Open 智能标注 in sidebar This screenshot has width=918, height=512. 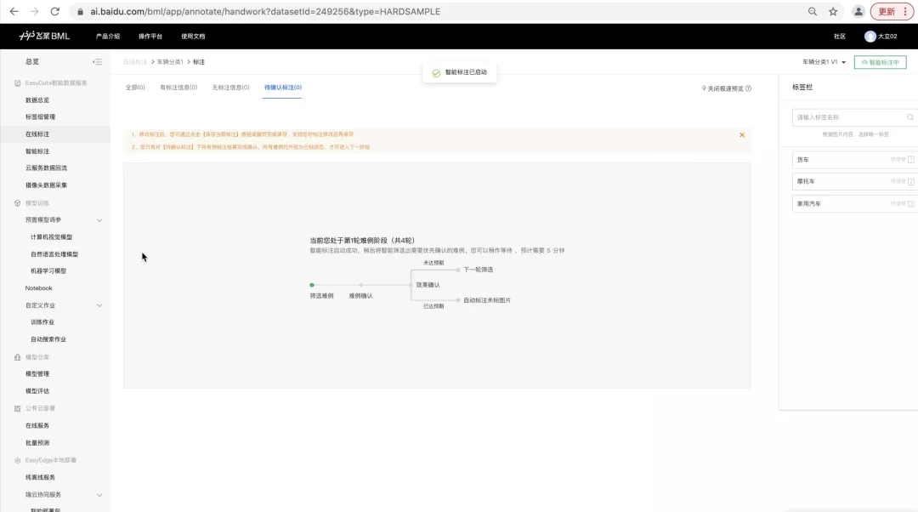coord(37,151)
